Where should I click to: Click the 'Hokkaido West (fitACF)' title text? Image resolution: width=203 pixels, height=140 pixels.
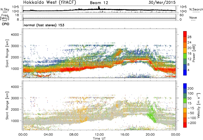(49, 2)
